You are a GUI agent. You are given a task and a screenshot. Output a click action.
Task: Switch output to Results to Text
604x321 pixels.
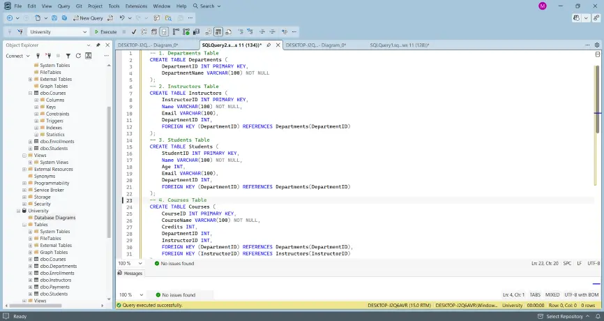[x=209, y=32]
